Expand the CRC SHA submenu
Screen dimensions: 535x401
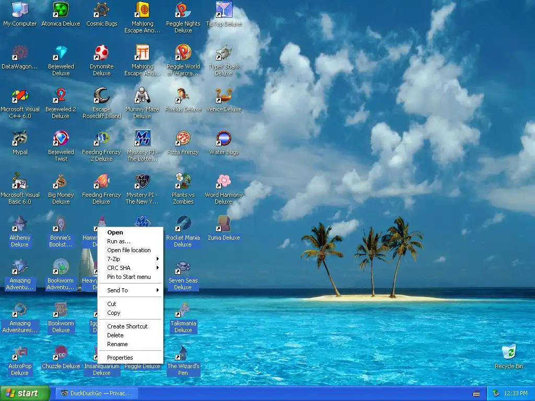click(130, 268)
